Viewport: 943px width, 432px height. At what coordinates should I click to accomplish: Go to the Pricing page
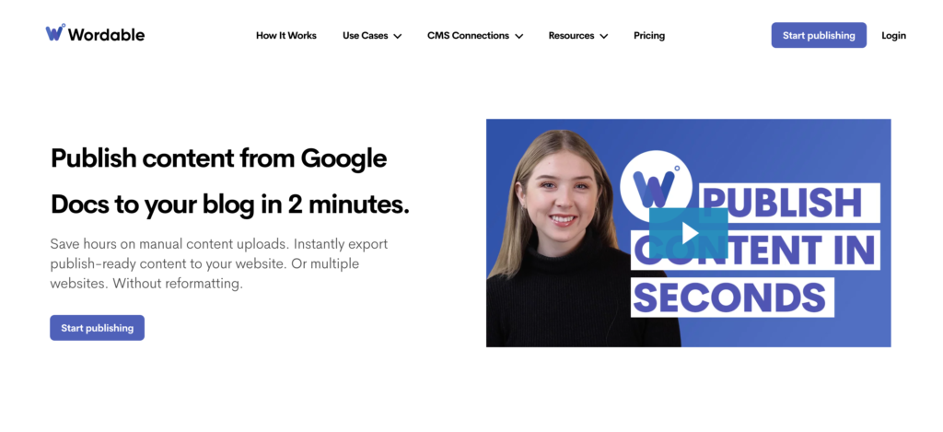[x=649, y=36]
